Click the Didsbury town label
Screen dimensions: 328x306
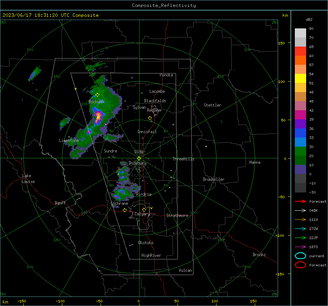[137, 163]
